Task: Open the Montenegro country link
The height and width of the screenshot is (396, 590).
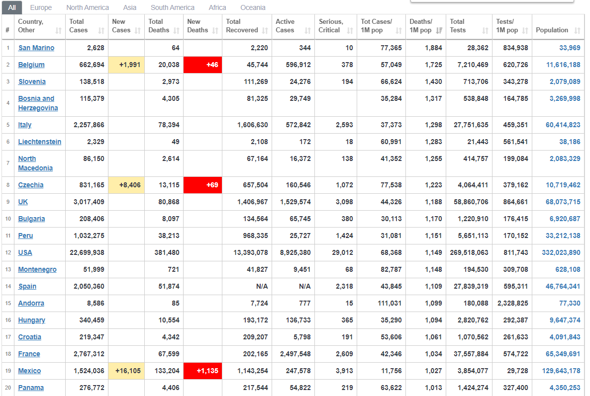Action: pyautogui.click(x=37, y=269)
